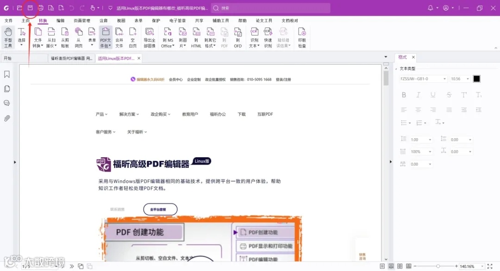
Task: Click the zoom slider handle in status bar
Action: pos(438,266)
